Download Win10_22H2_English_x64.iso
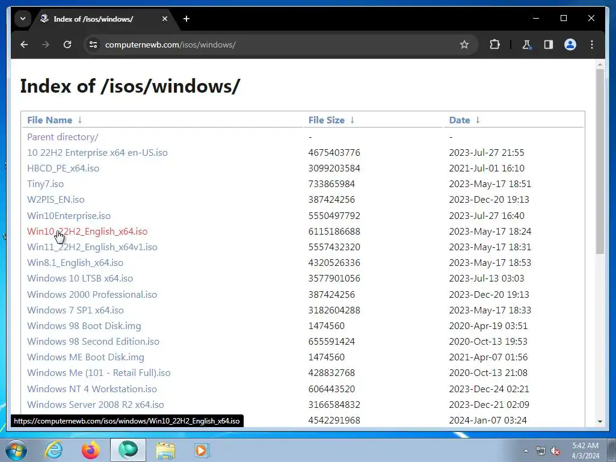The height and width of the screenshot is (462, 616). point(87,232)
